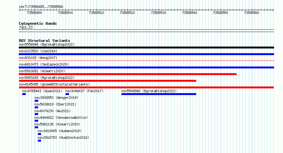Viewport: 283px width, 153px height.
Task: Click small blue nsv6074230 Wu2021 marker
Action: (36, 114)
